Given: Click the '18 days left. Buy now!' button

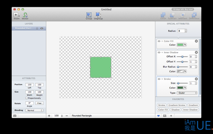Looking at the screenshot, I should click(x=182, y=9).
